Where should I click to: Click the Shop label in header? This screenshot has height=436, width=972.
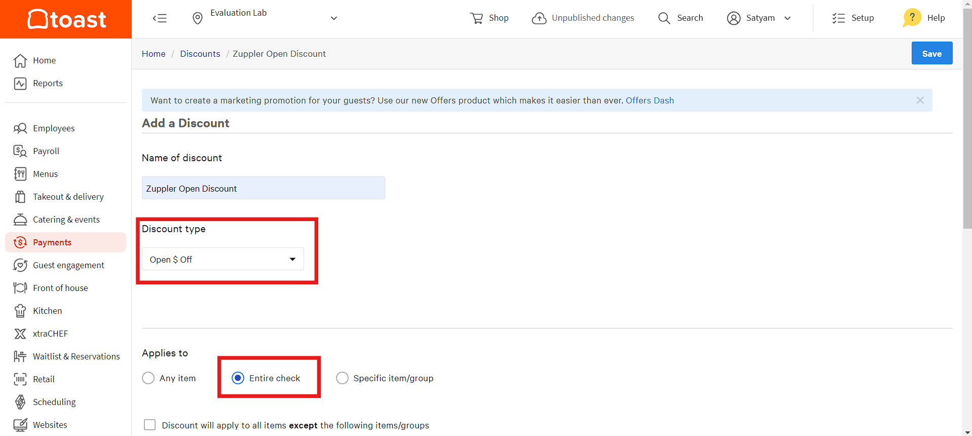499,18
